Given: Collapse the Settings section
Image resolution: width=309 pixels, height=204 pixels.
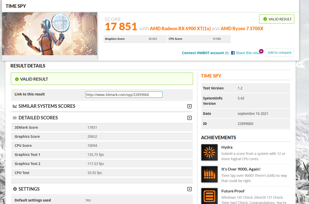Looking at the screenshot, I should [190, 189].
